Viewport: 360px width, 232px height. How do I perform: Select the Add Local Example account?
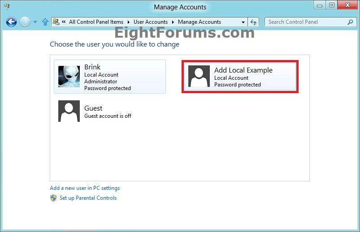[x=240, y=77]
